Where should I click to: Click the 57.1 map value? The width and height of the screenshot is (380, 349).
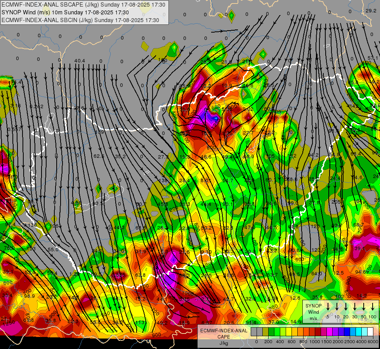373,58
